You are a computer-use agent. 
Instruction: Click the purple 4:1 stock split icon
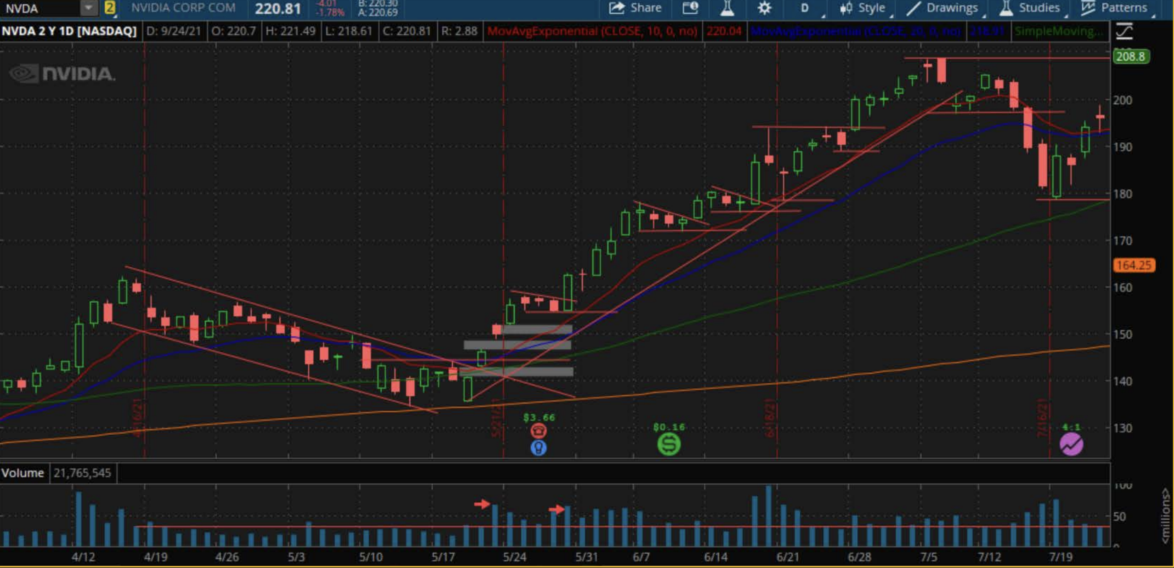[1071, 444]
